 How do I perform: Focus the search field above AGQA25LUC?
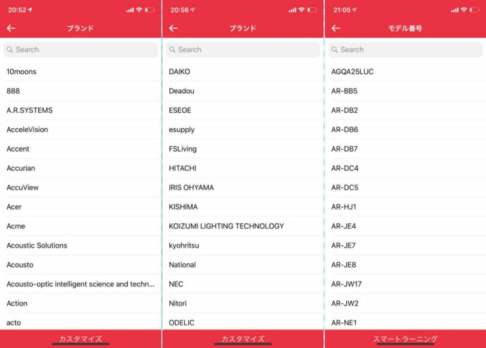[x=405, y=50]
